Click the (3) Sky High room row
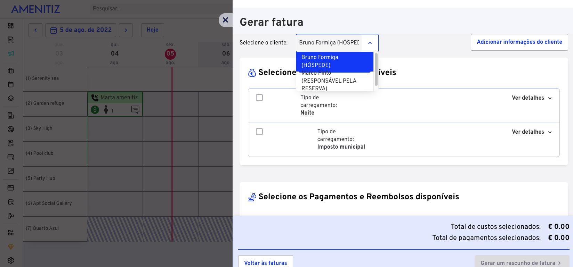573x267 pixels. pyautogui.click(x=55, y=128)
